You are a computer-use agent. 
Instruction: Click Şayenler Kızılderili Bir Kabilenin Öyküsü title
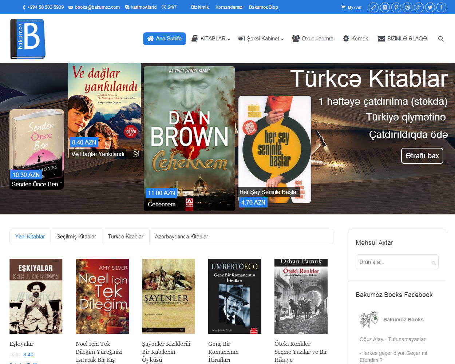pos(166,352)
